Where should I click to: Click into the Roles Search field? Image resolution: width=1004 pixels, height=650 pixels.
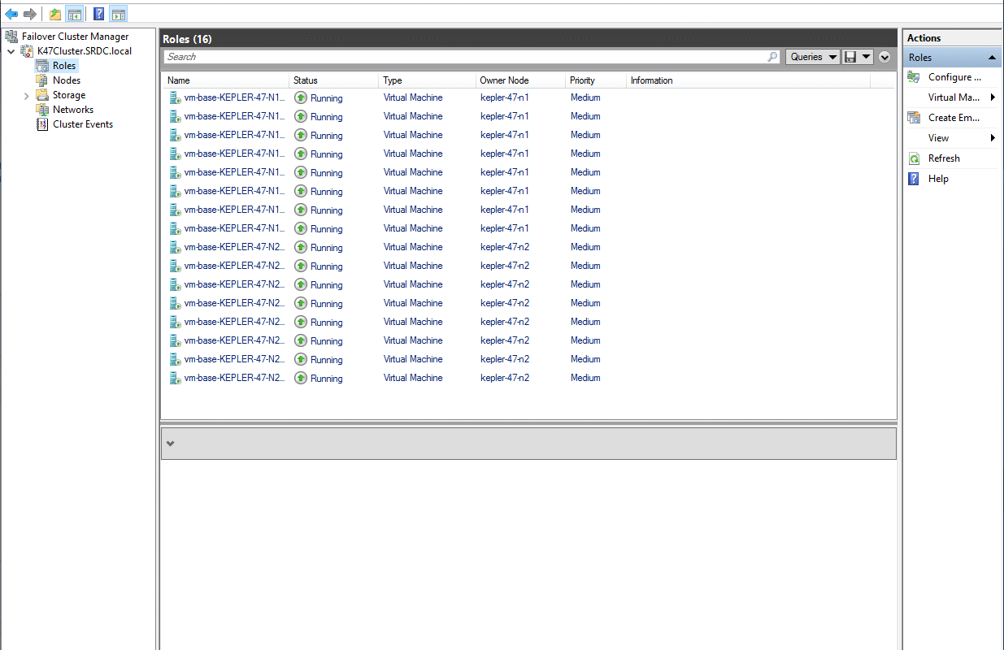tap(465, 57)
